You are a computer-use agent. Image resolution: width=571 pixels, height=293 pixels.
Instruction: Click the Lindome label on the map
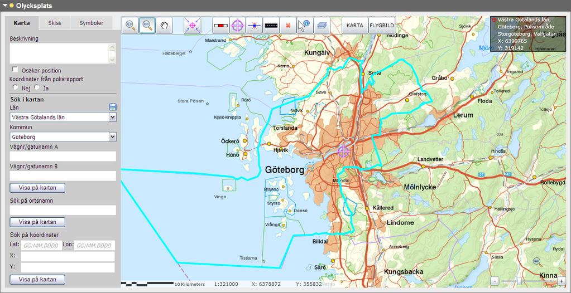[400, 222]
